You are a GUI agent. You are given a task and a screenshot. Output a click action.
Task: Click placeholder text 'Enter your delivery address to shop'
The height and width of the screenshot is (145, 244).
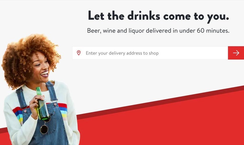click(122, 53)
